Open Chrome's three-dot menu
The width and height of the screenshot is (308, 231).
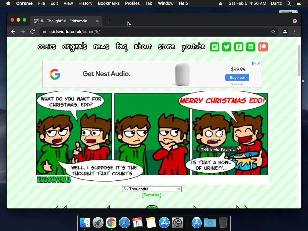click(295, 32)
